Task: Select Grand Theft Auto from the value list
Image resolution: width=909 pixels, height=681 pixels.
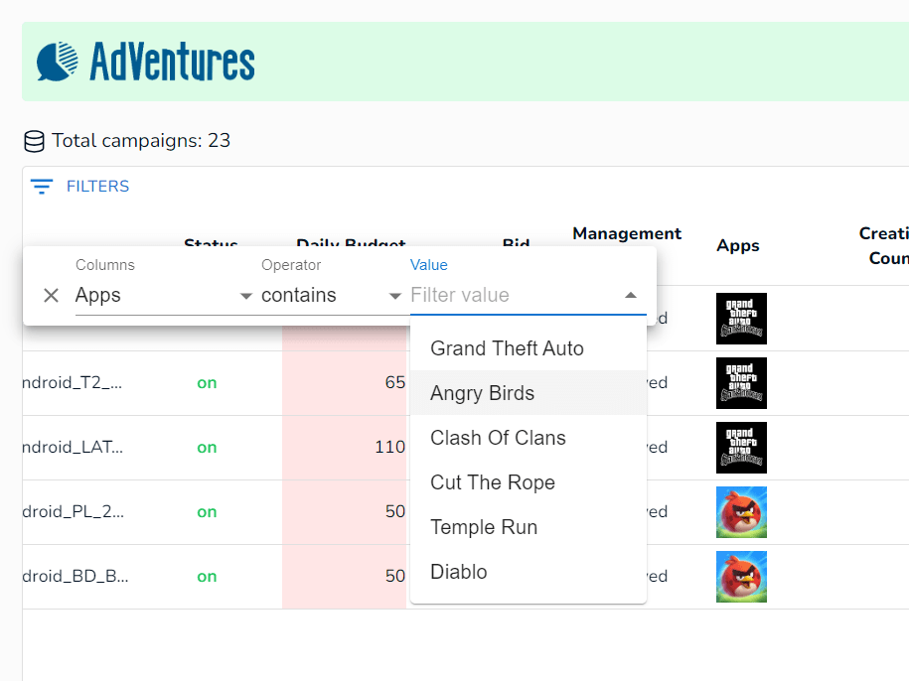Action: coord(507,348)
